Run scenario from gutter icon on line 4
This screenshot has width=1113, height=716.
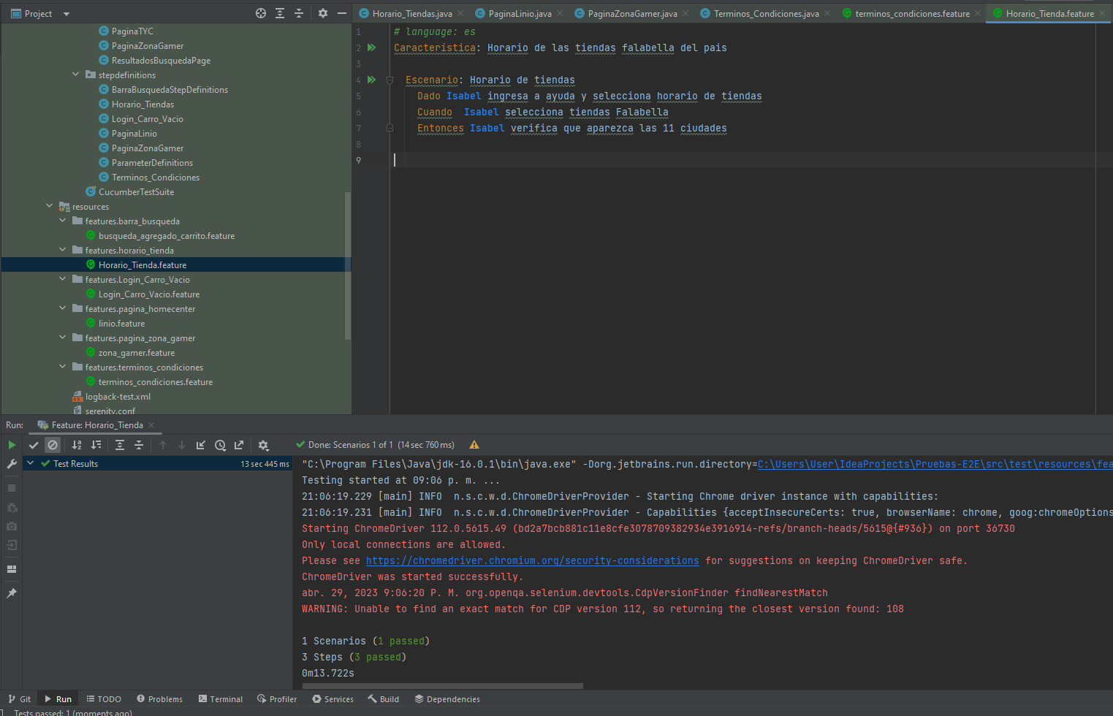coord(371,80)
